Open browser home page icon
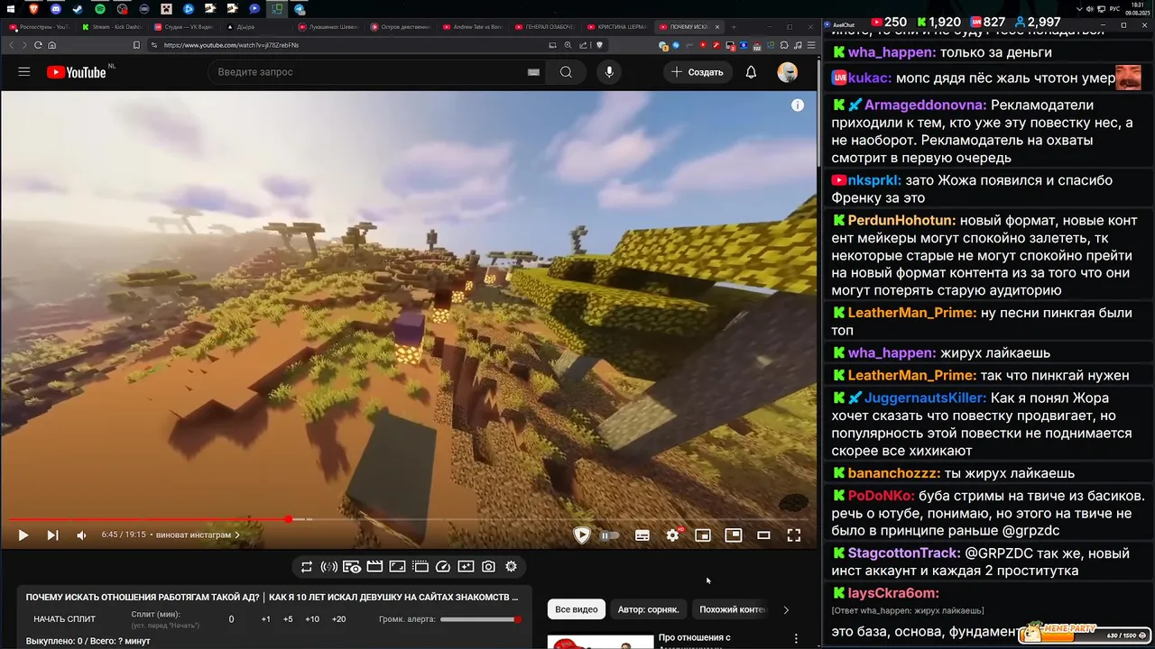 [52, 45]
